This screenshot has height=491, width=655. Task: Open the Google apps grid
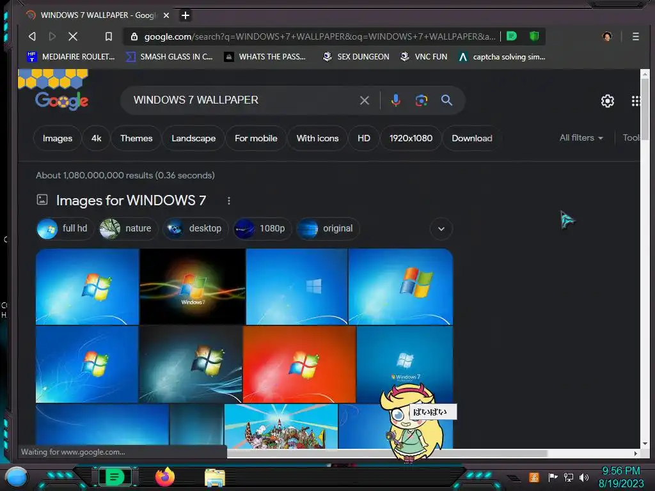(636, 101)
